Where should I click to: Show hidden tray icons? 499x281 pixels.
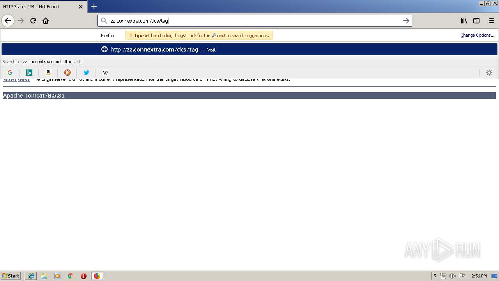(435, 276)
